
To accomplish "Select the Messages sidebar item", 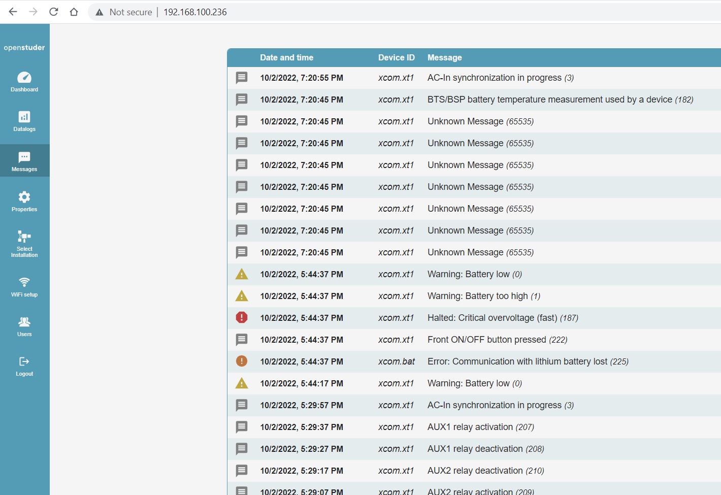I will 24,161.
